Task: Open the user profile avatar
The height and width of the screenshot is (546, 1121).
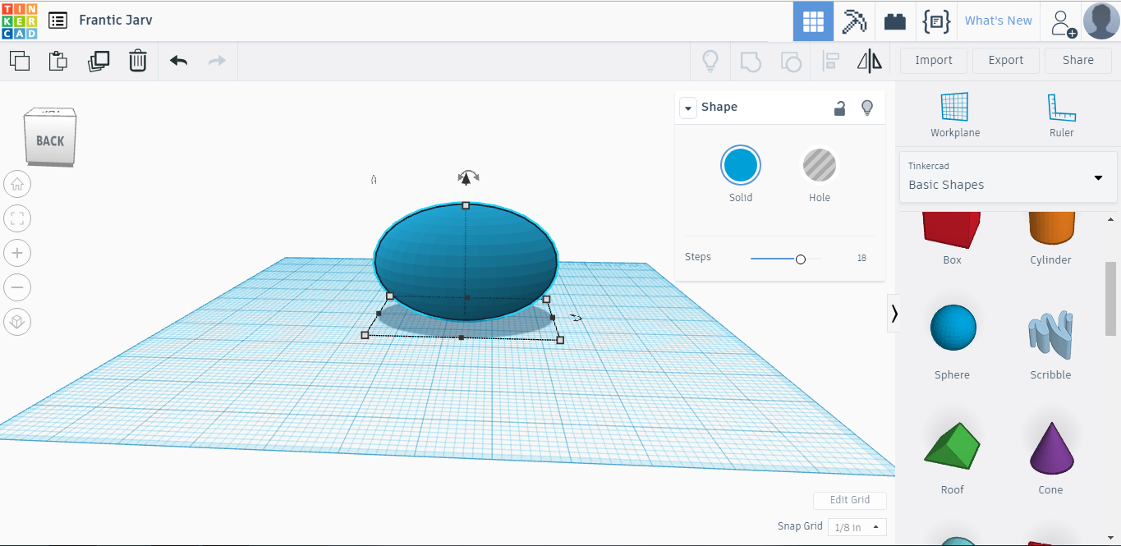Action: 1101,21
